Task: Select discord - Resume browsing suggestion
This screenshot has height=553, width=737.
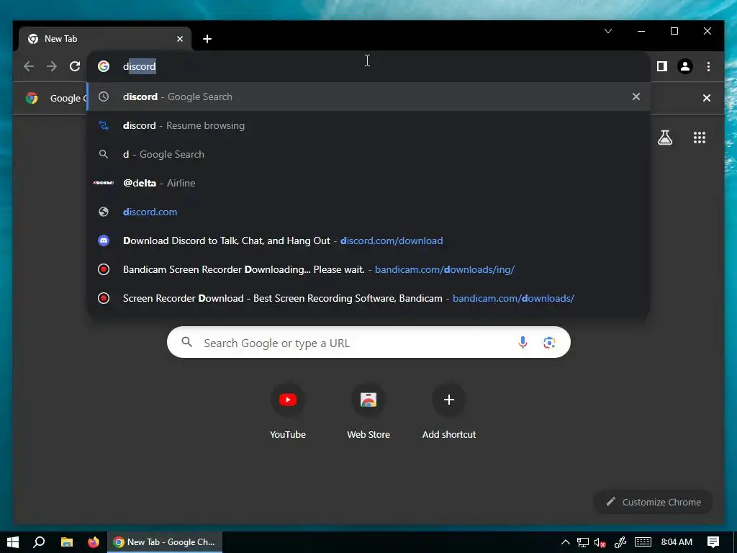Action: [x=368, y=125]
